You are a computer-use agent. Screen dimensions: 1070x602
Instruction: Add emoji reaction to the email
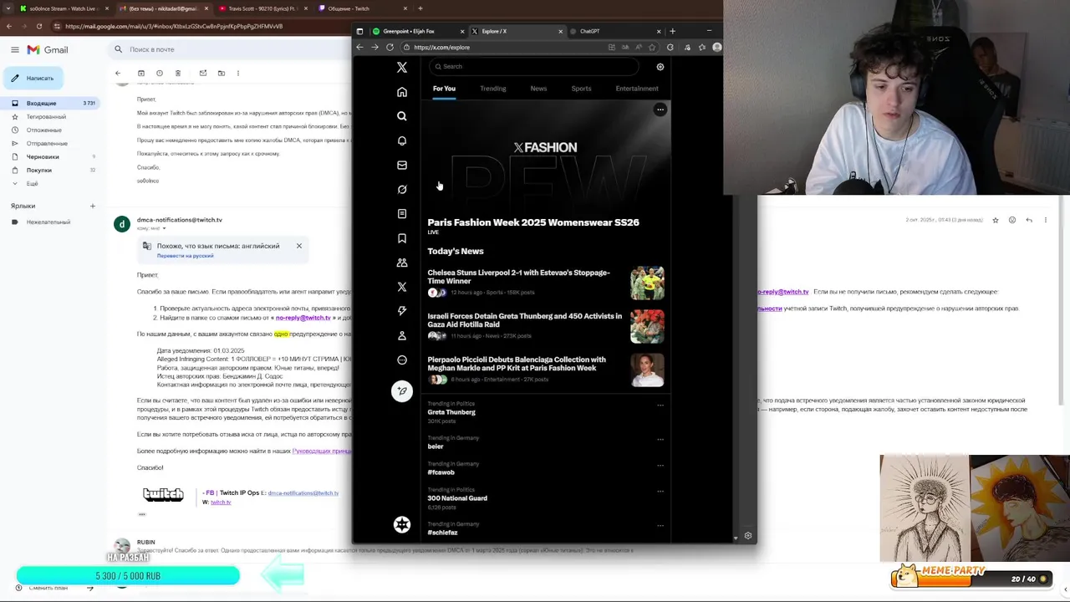click(x=1011, y=220)
